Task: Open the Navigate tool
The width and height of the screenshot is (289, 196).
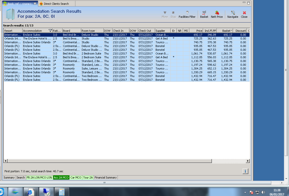Action: click(x=233, y=14)
